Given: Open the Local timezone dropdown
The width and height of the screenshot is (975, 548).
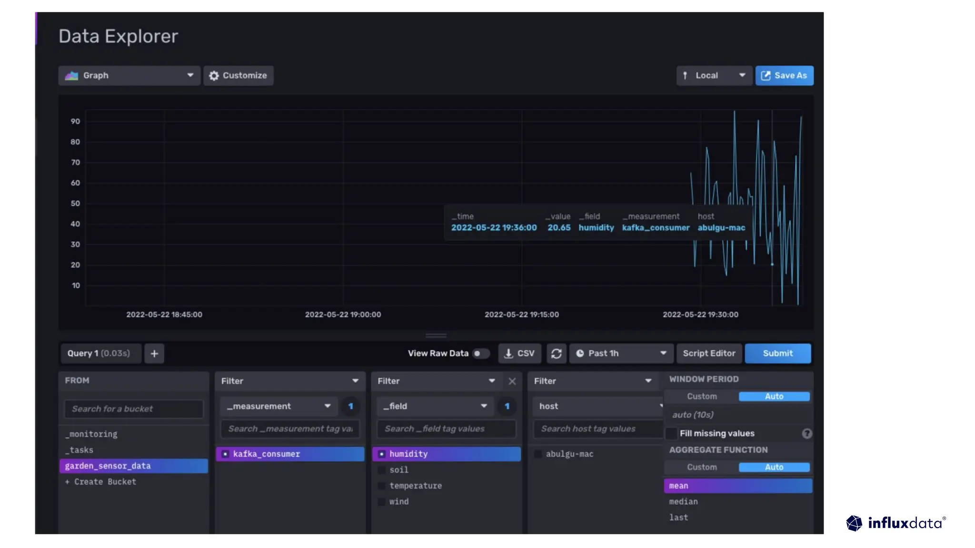Looking at the screenshot, I should [713, 76].
